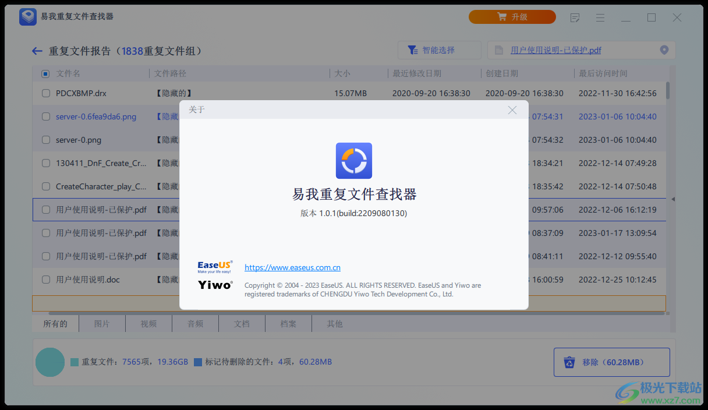Click the Remove (移除 60.28MB) button
The height and width of the screenshot is (410, 708).
[x=611, y=362]
